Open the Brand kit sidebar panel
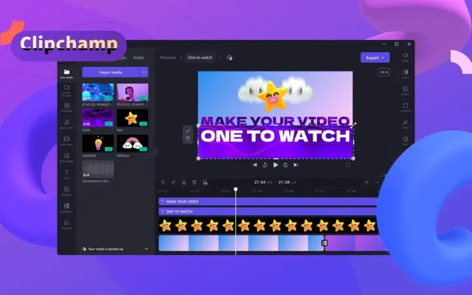472x295 pixels. 66,225
